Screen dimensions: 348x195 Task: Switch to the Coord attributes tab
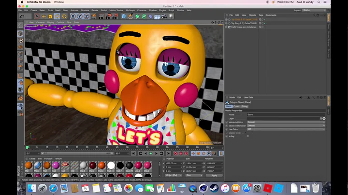pos(236,106)
